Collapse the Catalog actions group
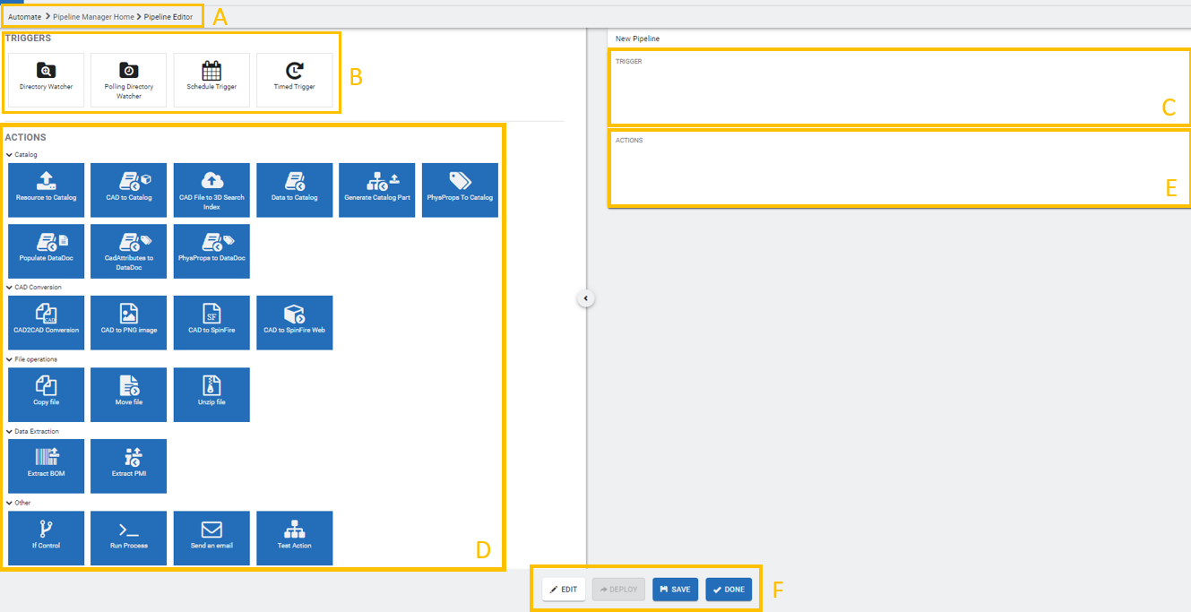This screenshot has height=612, width=1191. pyautogui.click(x=9, y=155)
